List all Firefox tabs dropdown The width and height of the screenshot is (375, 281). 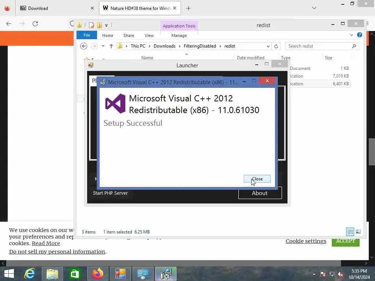click(x=314, y=8)
